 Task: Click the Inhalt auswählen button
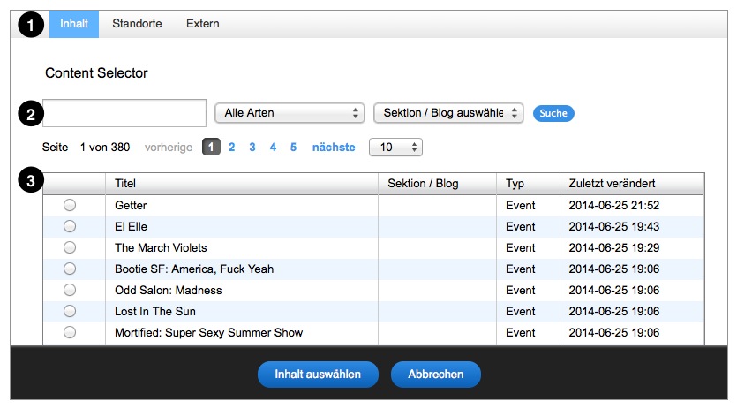[318, 375]
